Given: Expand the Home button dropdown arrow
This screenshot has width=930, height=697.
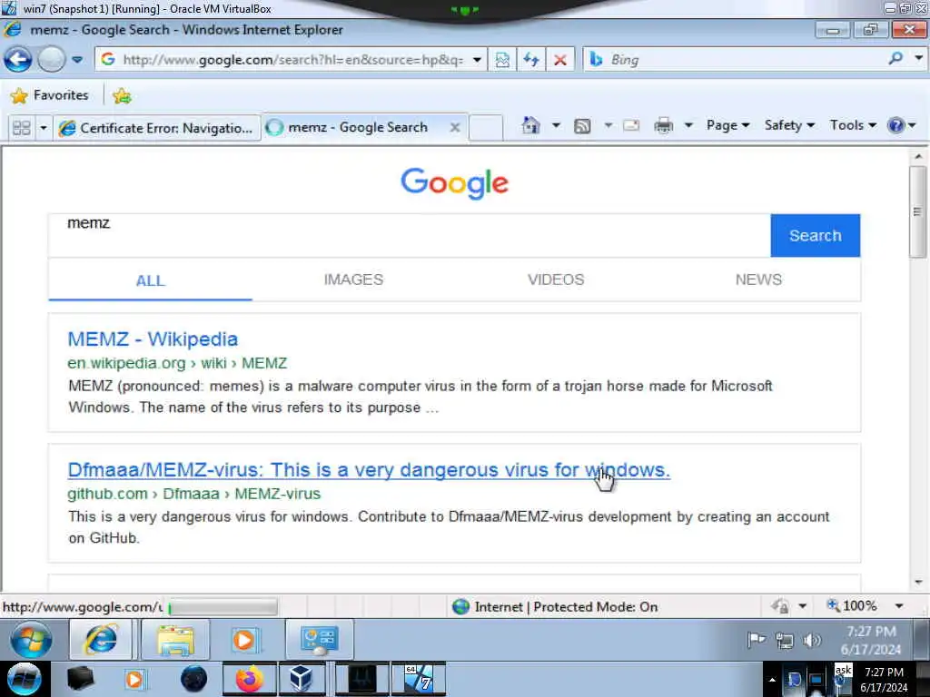Looking at the screenshot, I should click(556, 125).
